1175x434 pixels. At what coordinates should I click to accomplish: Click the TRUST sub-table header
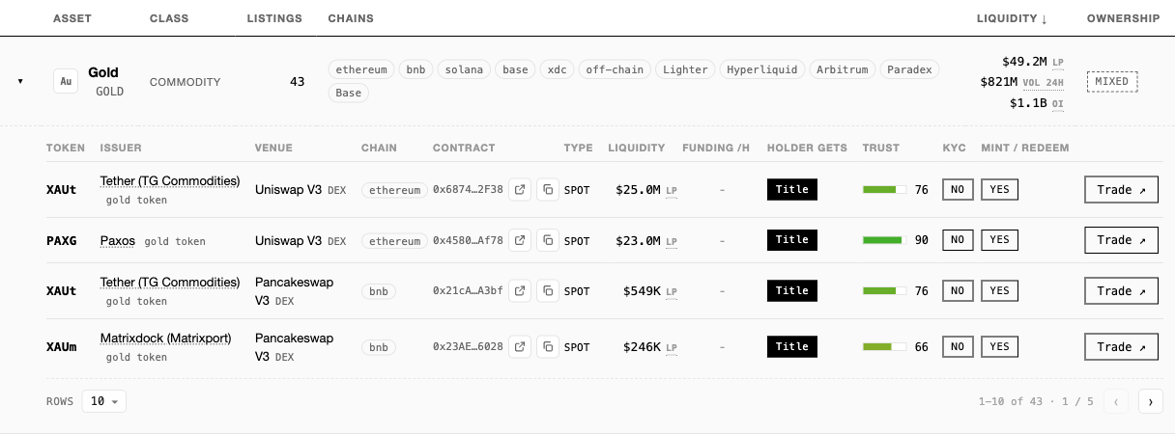(x=881, y=148)
